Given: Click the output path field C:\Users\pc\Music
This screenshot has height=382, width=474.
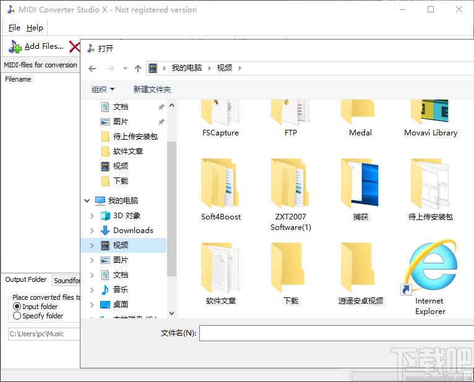Looking at the screenshot, I should 44,334.
